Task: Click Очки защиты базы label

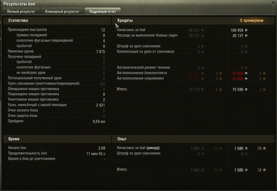Action: 23,116
